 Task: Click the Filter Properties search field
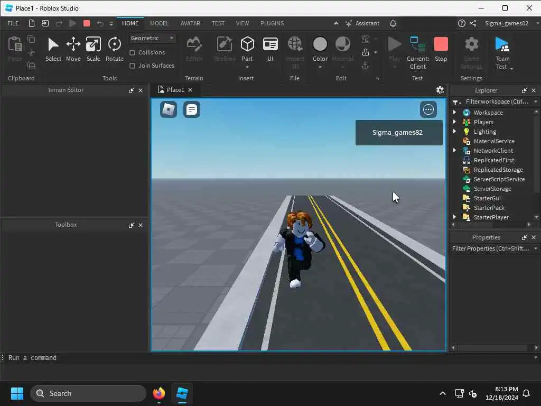pyautogui.click(x=490, y=248)
